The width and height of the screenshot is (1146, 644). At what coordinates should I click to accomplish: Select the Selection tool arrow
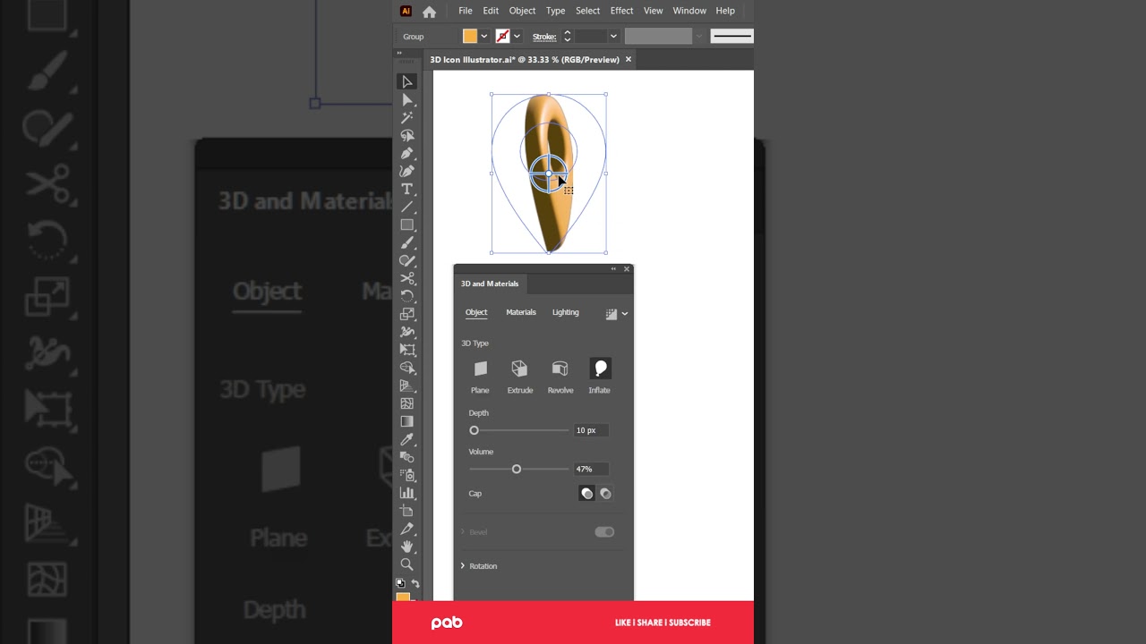click(x=407, y=81)
